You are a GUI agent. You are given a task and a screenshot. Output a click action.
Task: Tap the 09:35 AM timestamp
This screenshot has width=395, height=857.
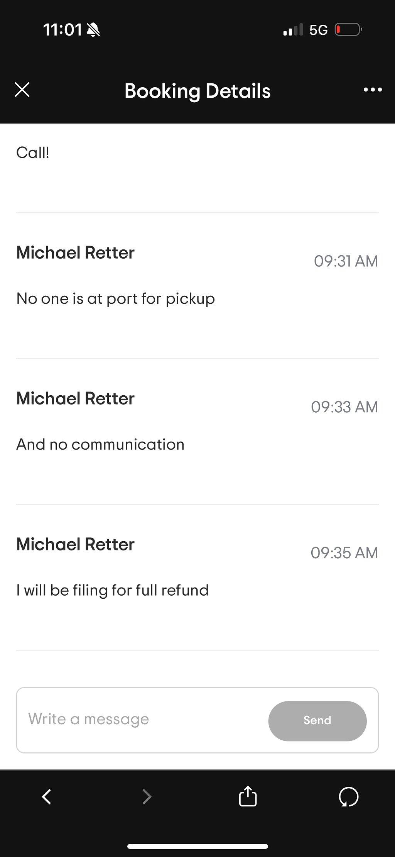click(x=344, y=553)
